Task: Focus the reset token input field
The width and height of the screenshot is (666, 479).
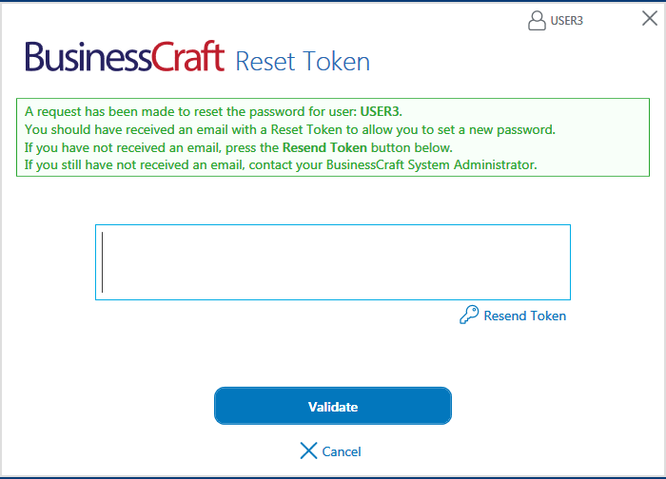Action: click(333, 262)
